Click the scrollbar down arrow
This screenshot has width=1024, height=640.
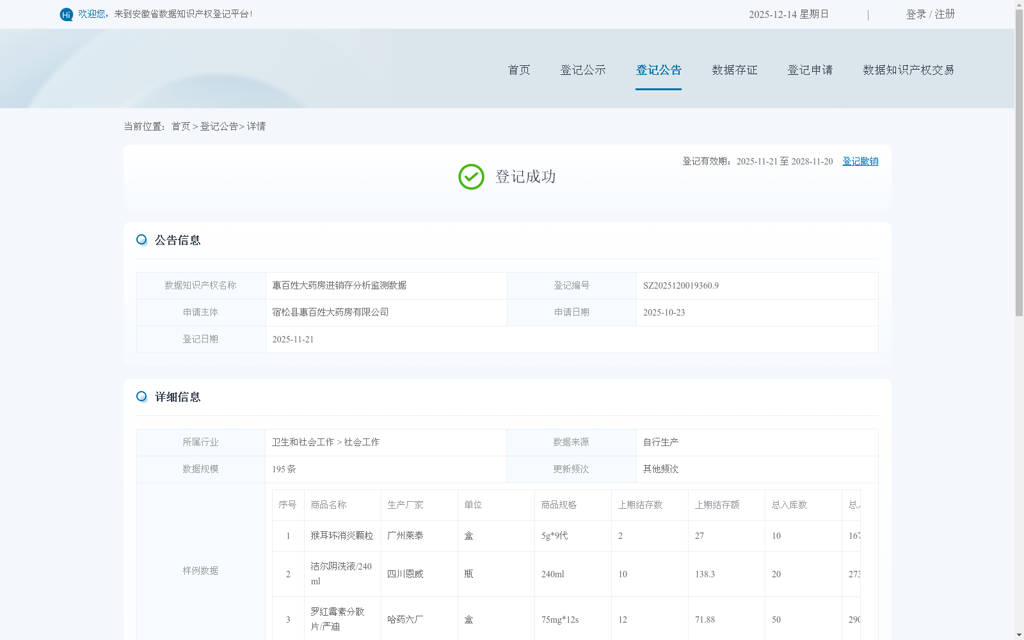1019,635
